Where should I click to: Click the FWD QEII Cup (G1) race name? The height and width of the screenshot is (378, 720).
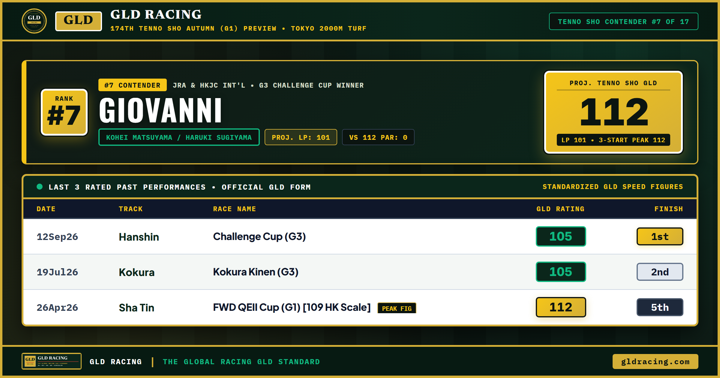292,307
